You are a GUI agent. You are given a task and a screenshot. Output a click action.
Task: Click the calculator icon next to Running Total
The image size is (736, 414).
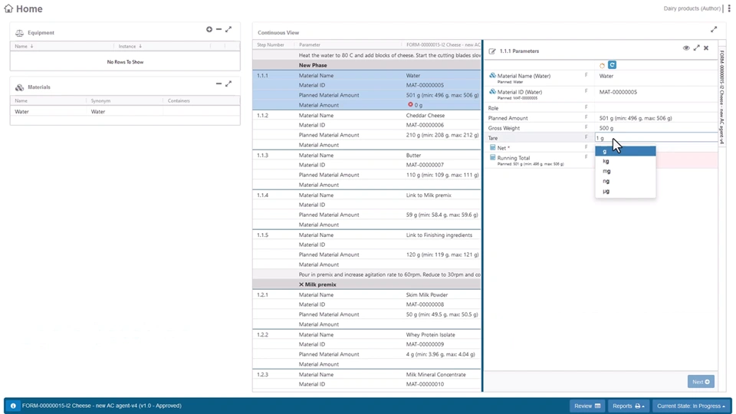pyautogui.click(x=492, y=158)
